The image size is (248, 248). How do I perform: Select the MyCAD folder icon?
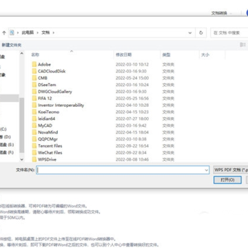[34, 125]
